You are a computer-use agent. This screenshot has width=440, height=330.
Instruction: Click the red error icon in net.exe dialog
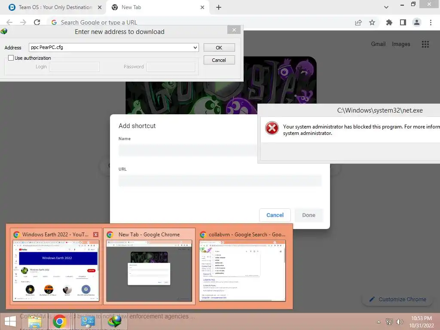[272, 128]
